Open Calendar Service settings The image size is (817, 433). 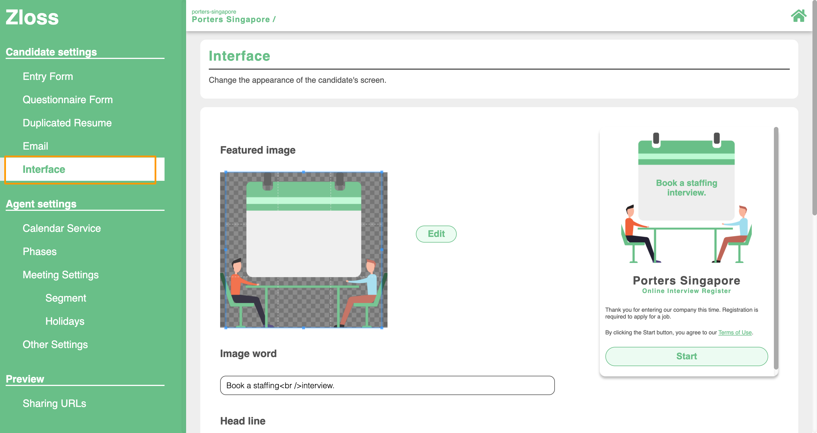(62, 228)
